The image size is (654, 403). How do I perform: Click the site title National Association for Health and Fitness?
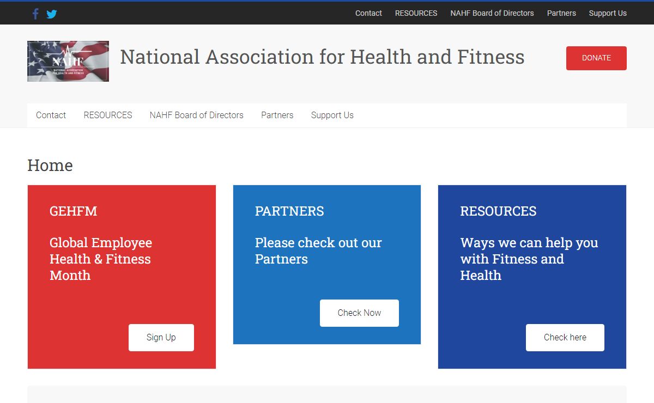pos(322,57)
